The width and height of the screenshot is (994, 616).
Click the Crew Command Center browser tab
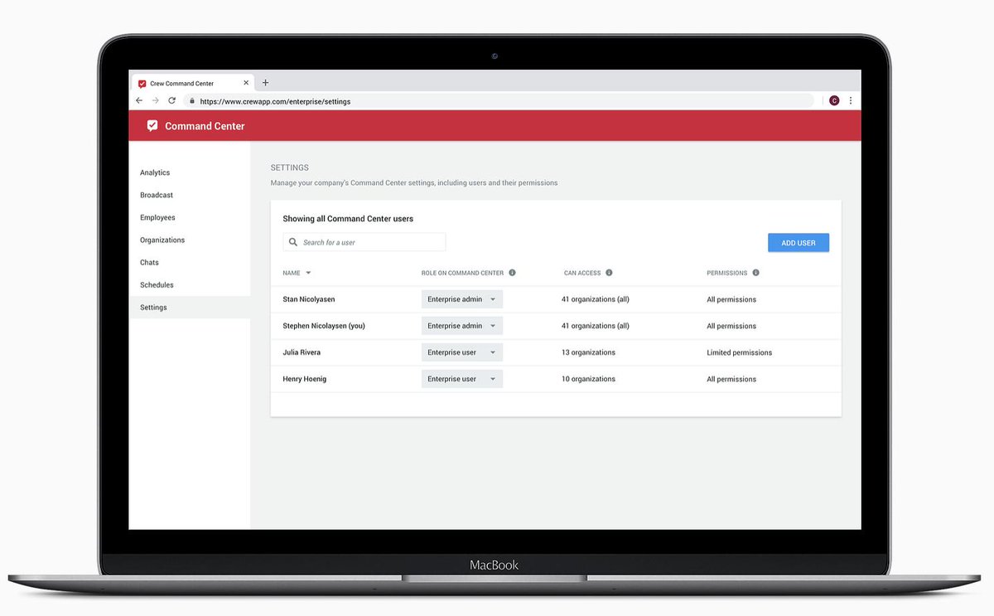click(192, 83)
